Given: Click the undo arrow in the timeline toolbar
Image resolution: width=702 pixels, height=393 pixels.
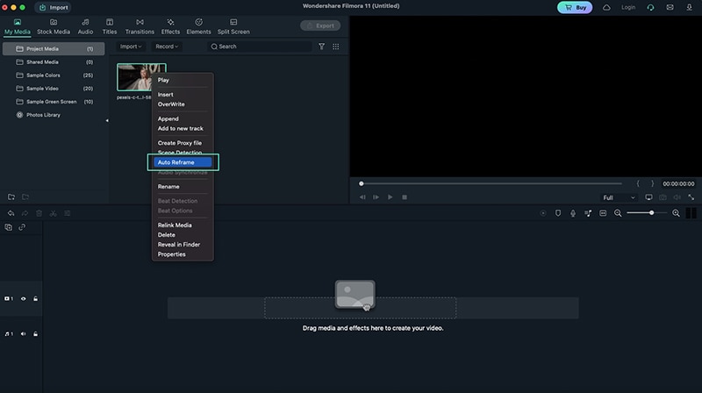Looking at the screenshot, I should (11, 213).
